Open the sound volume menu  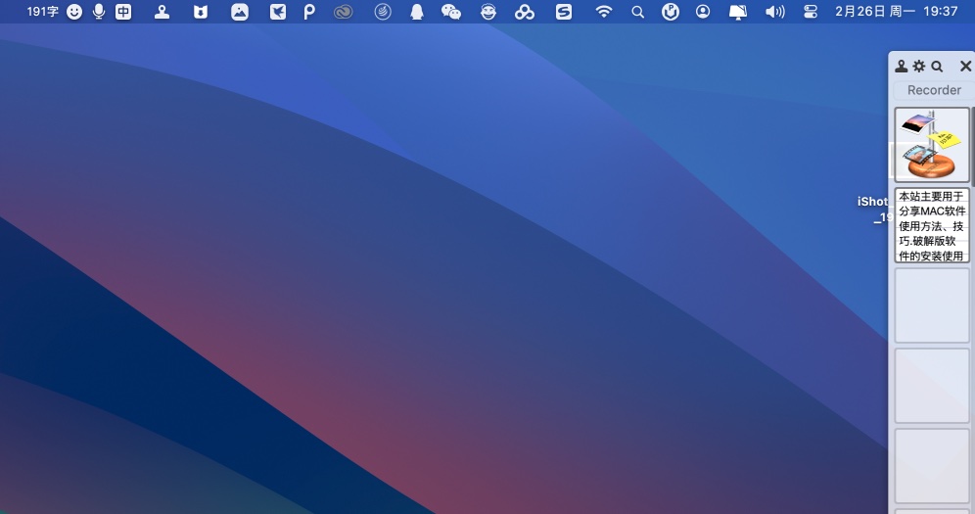pyautogui.click(x=774, y=12)
